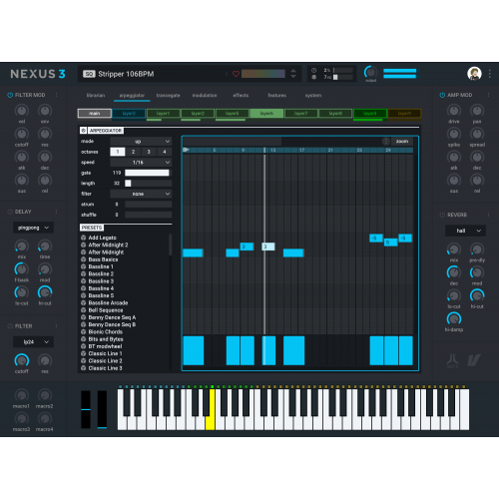This screenshot has width=499, height=499.
Task: Toggle the REVERB power icon
Action: [x=442, y=215]
